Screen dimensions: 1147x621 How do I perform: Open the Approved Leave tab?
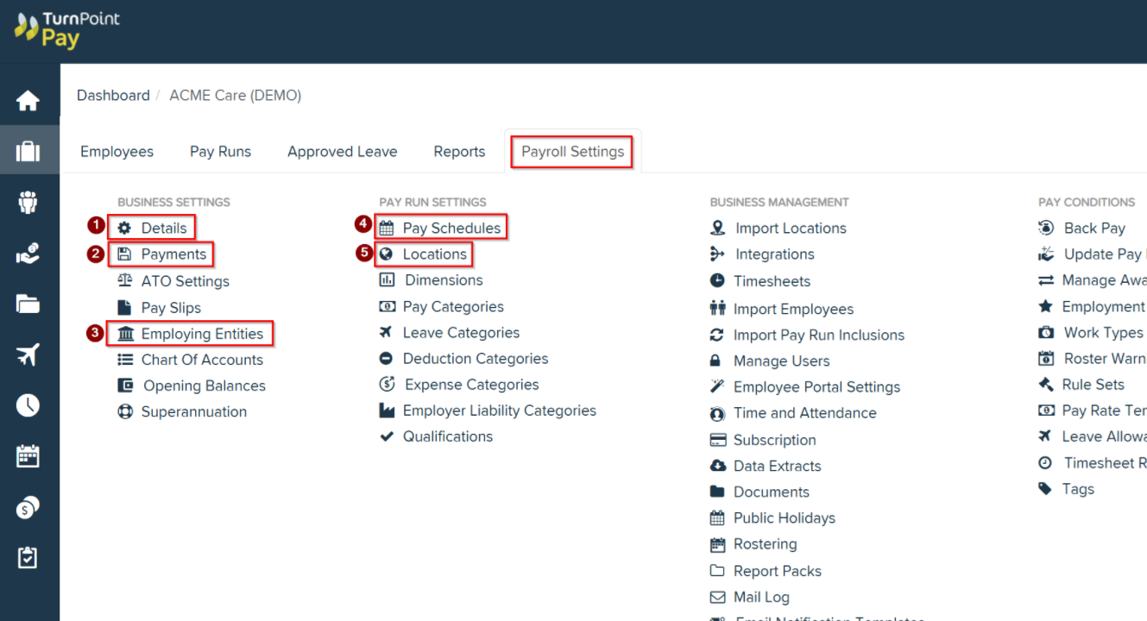(x=342, y=151)
